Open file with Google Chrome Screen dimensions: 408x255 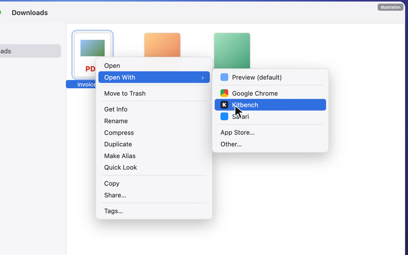(x=270, y=93)
